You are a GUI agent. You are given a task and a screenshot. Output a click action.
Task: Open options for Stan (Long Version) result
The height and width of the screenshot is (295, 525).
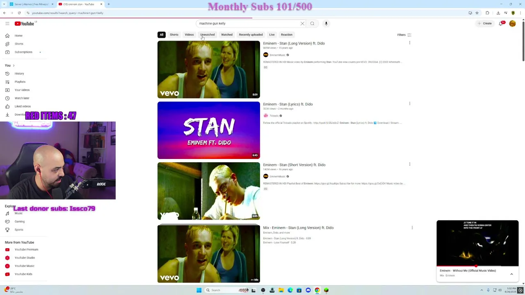point(409,43)
